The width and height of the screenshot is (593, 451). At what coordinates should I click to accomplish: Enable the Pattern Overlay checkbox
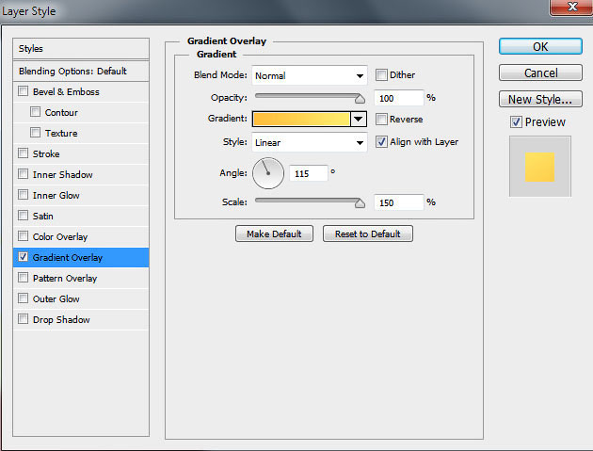pos(24,278)
